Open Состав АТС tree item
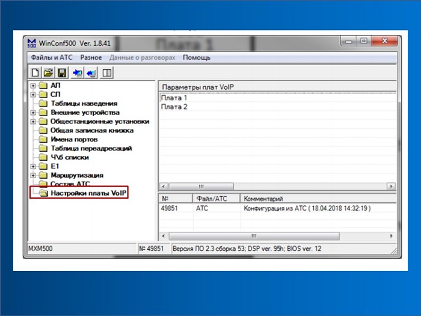421x316 pixels. pyautogui.click(x=70, y=184)
